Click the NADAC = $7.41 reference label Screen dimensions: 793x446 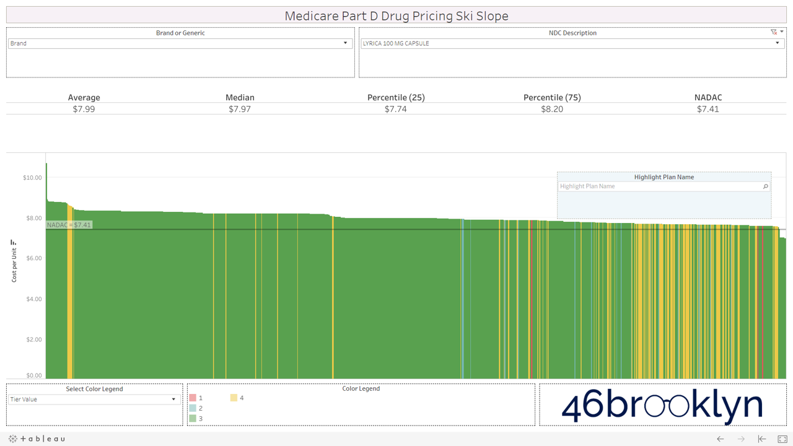[69, 225]
